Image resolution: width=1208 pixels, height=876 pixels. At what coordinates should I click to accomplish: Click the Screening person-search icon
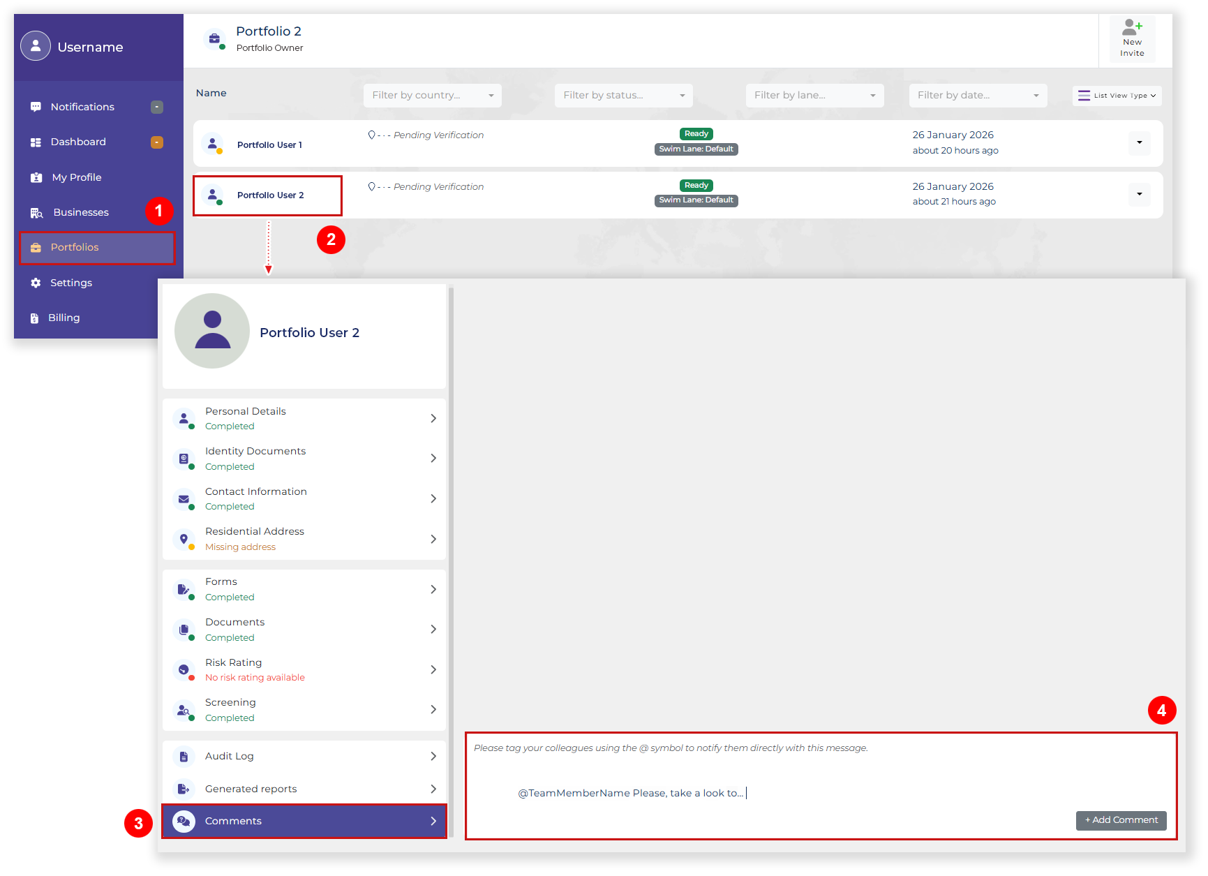click(x=184, y=710)
